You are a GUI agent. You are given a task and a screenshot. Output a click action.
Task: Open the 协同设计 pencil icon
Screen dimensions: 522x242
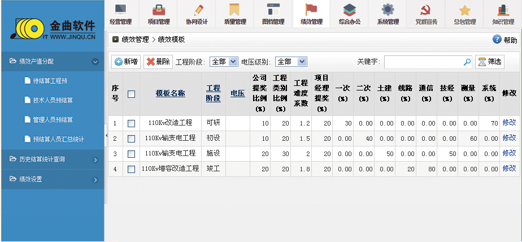[197, 10]
